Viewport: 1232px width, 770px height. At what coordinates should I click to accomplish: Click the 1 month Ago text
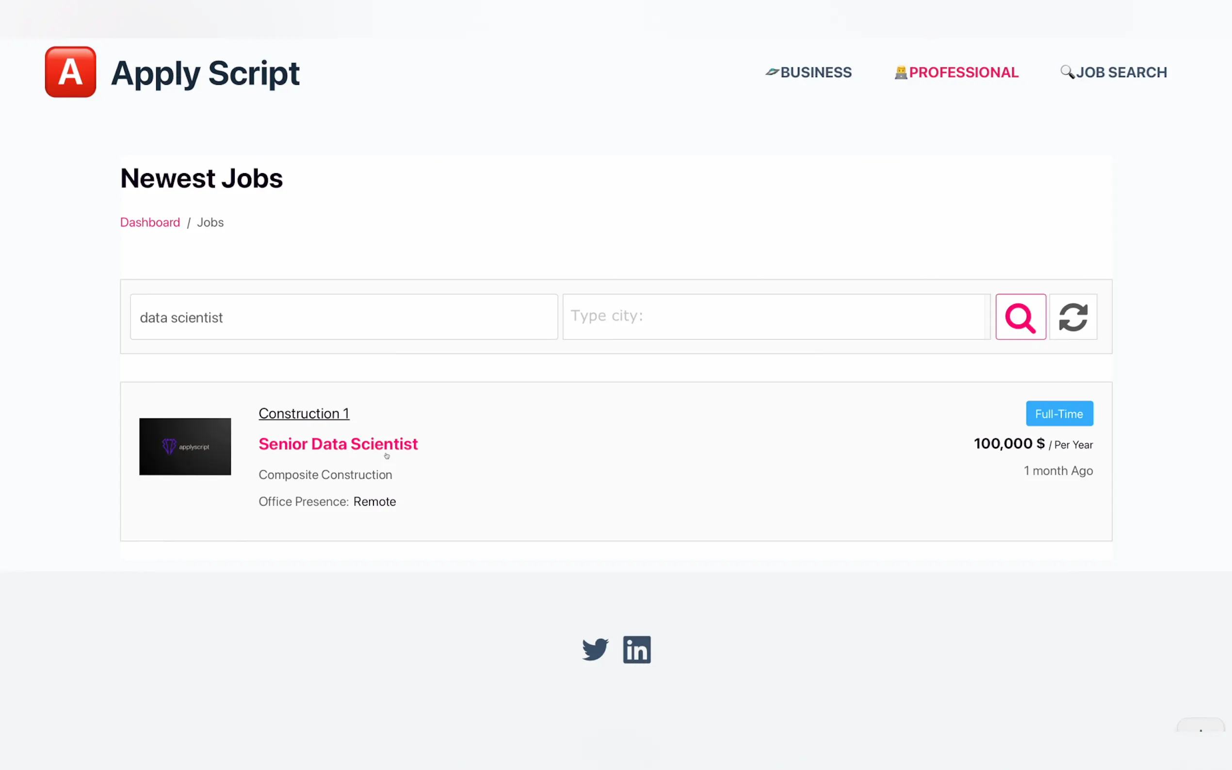pyautogui.click(x=1058, y=471)
